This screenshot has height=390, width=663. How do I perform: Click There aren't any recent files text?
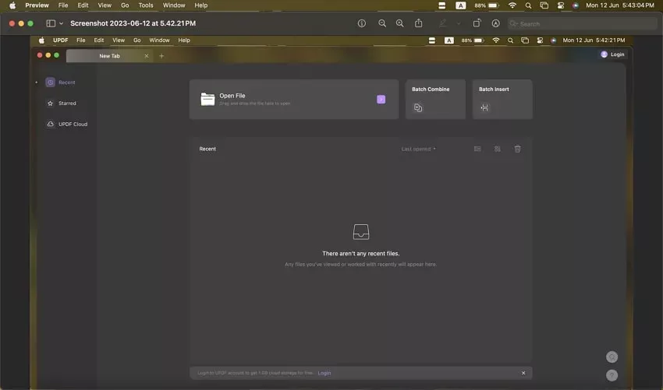[x=360, y=254]
